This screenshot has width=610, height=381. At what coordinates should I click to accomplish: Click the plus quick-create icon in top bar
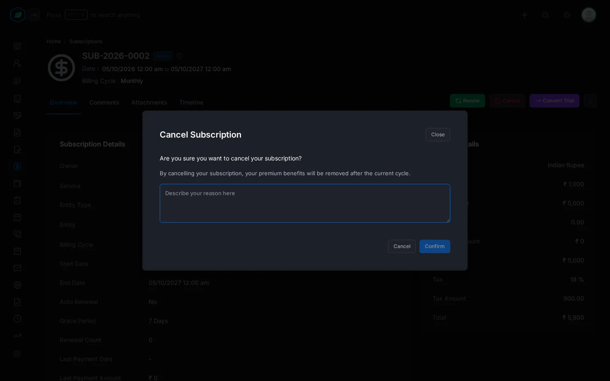[524, 15]
